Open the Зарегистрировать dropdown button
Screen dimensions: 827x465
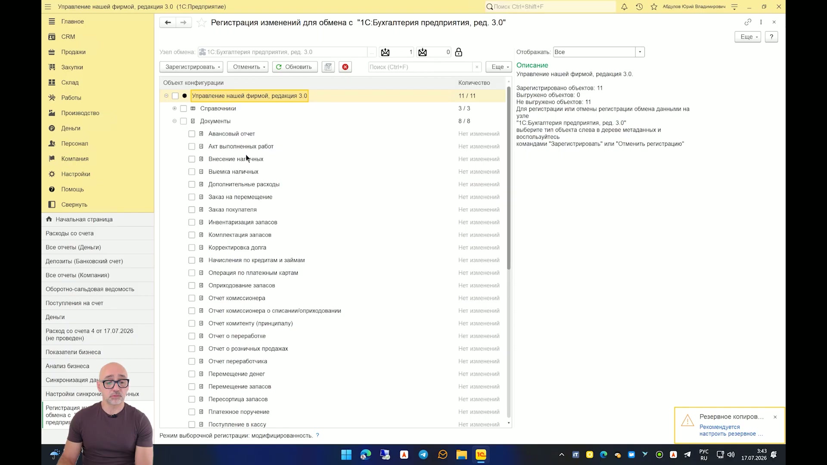click(191, 67)
